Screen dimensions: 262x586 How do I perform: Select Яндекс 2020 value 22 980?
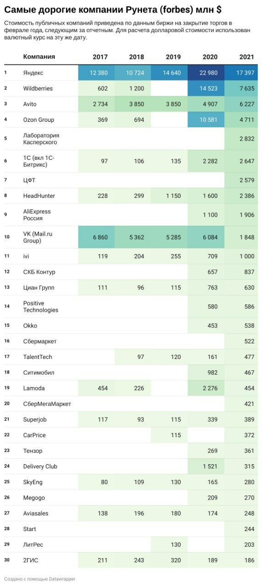coord(209,73)
